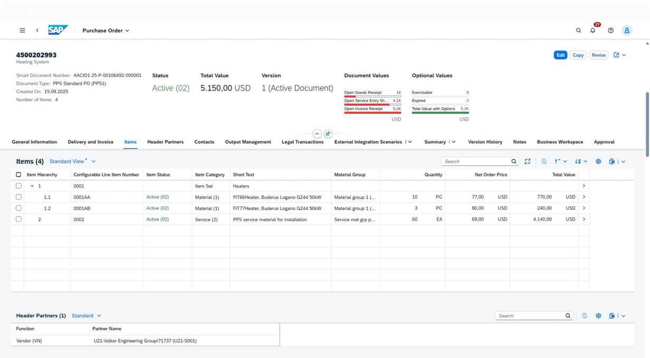
Task: Open the Purchase Order title dropdown
Action: pyautogui.click(x=106, y=31)
